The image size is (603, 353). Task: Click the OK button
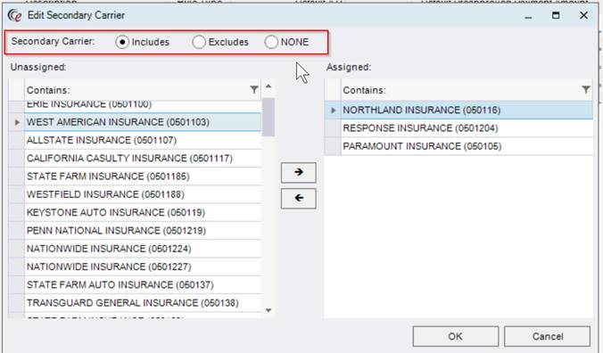point(455,336)
